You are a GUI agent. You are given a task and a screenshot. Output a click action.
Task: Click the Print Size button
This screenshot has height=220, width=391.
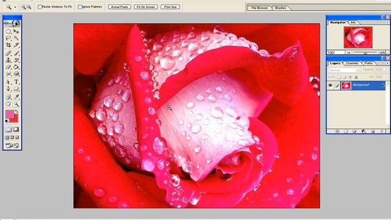pyautogui.click(x=170, y=7)
